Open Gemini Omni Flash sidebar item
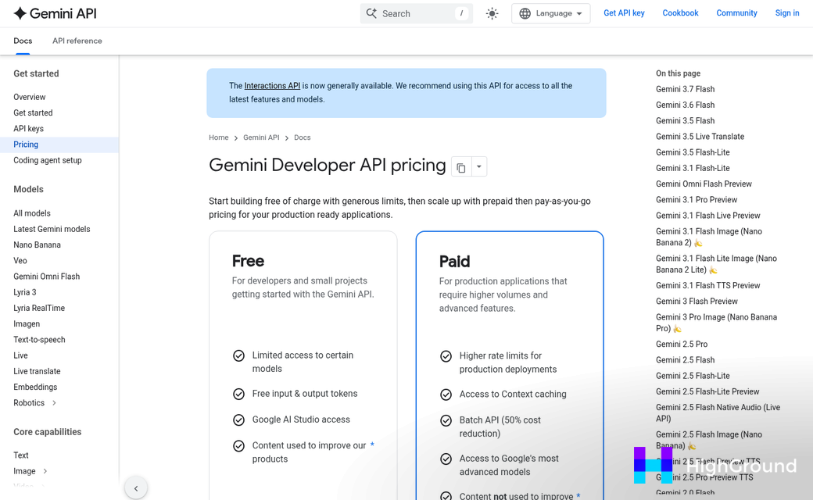 point(47,276)
